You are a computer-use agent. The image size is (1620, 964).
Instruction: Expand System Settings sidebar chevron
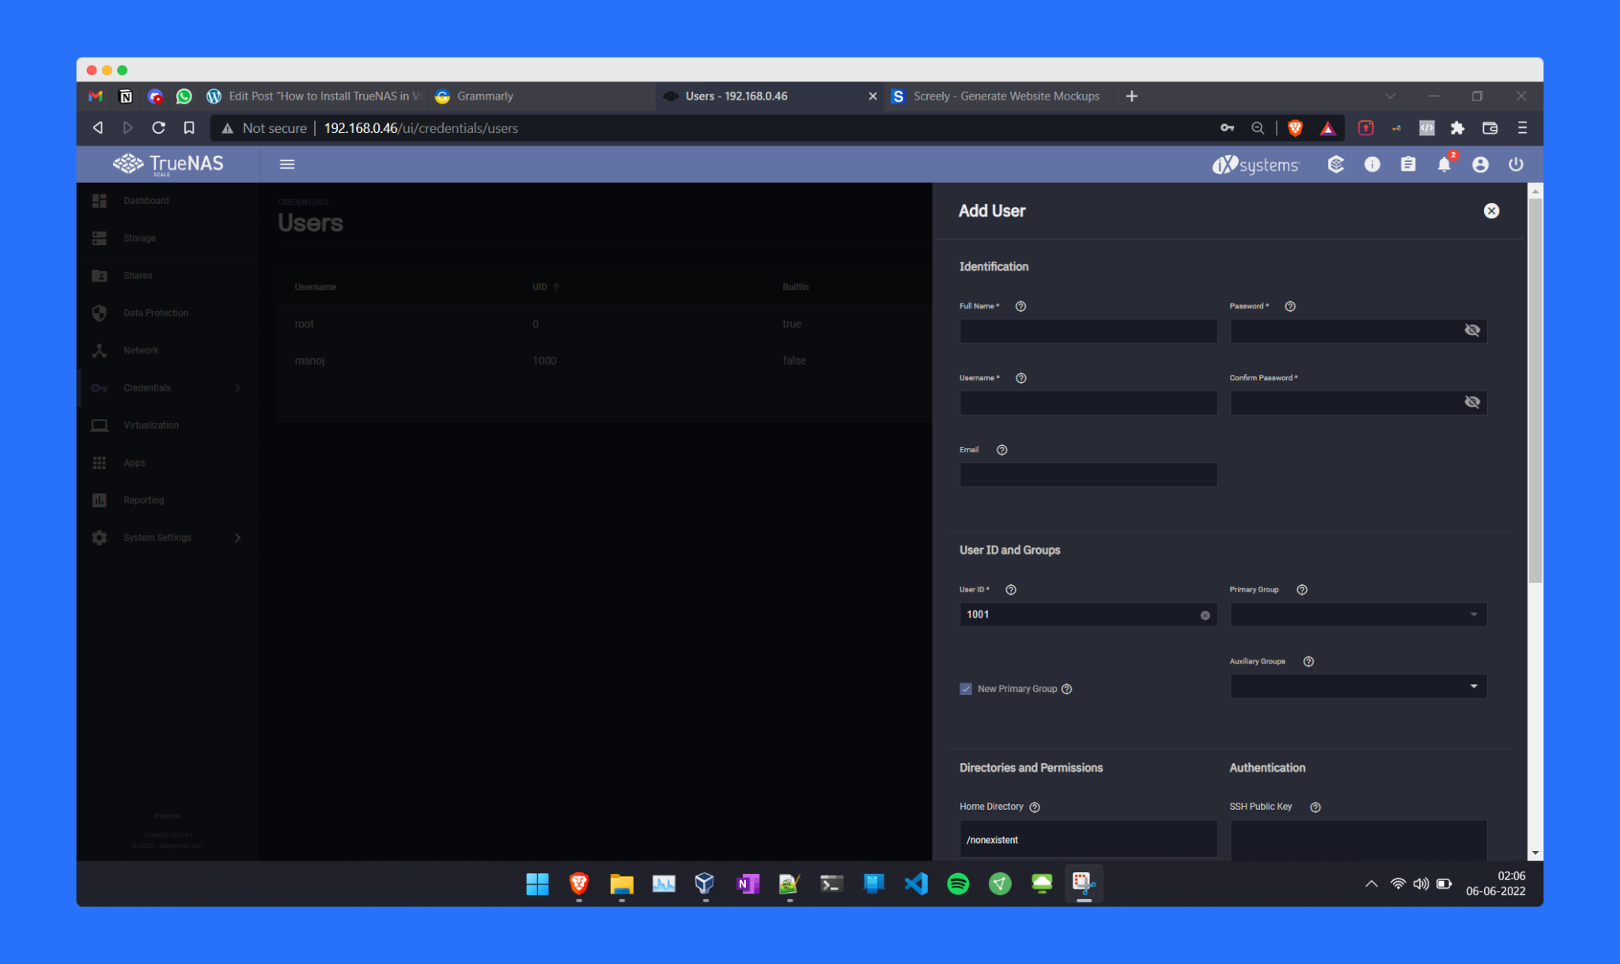pos(237,538)
